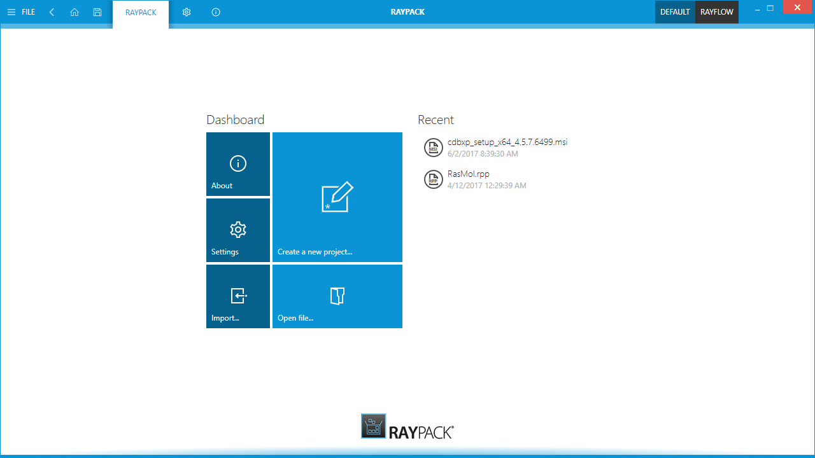Navigate back with the left arrow icon

(x=52, y=11)
